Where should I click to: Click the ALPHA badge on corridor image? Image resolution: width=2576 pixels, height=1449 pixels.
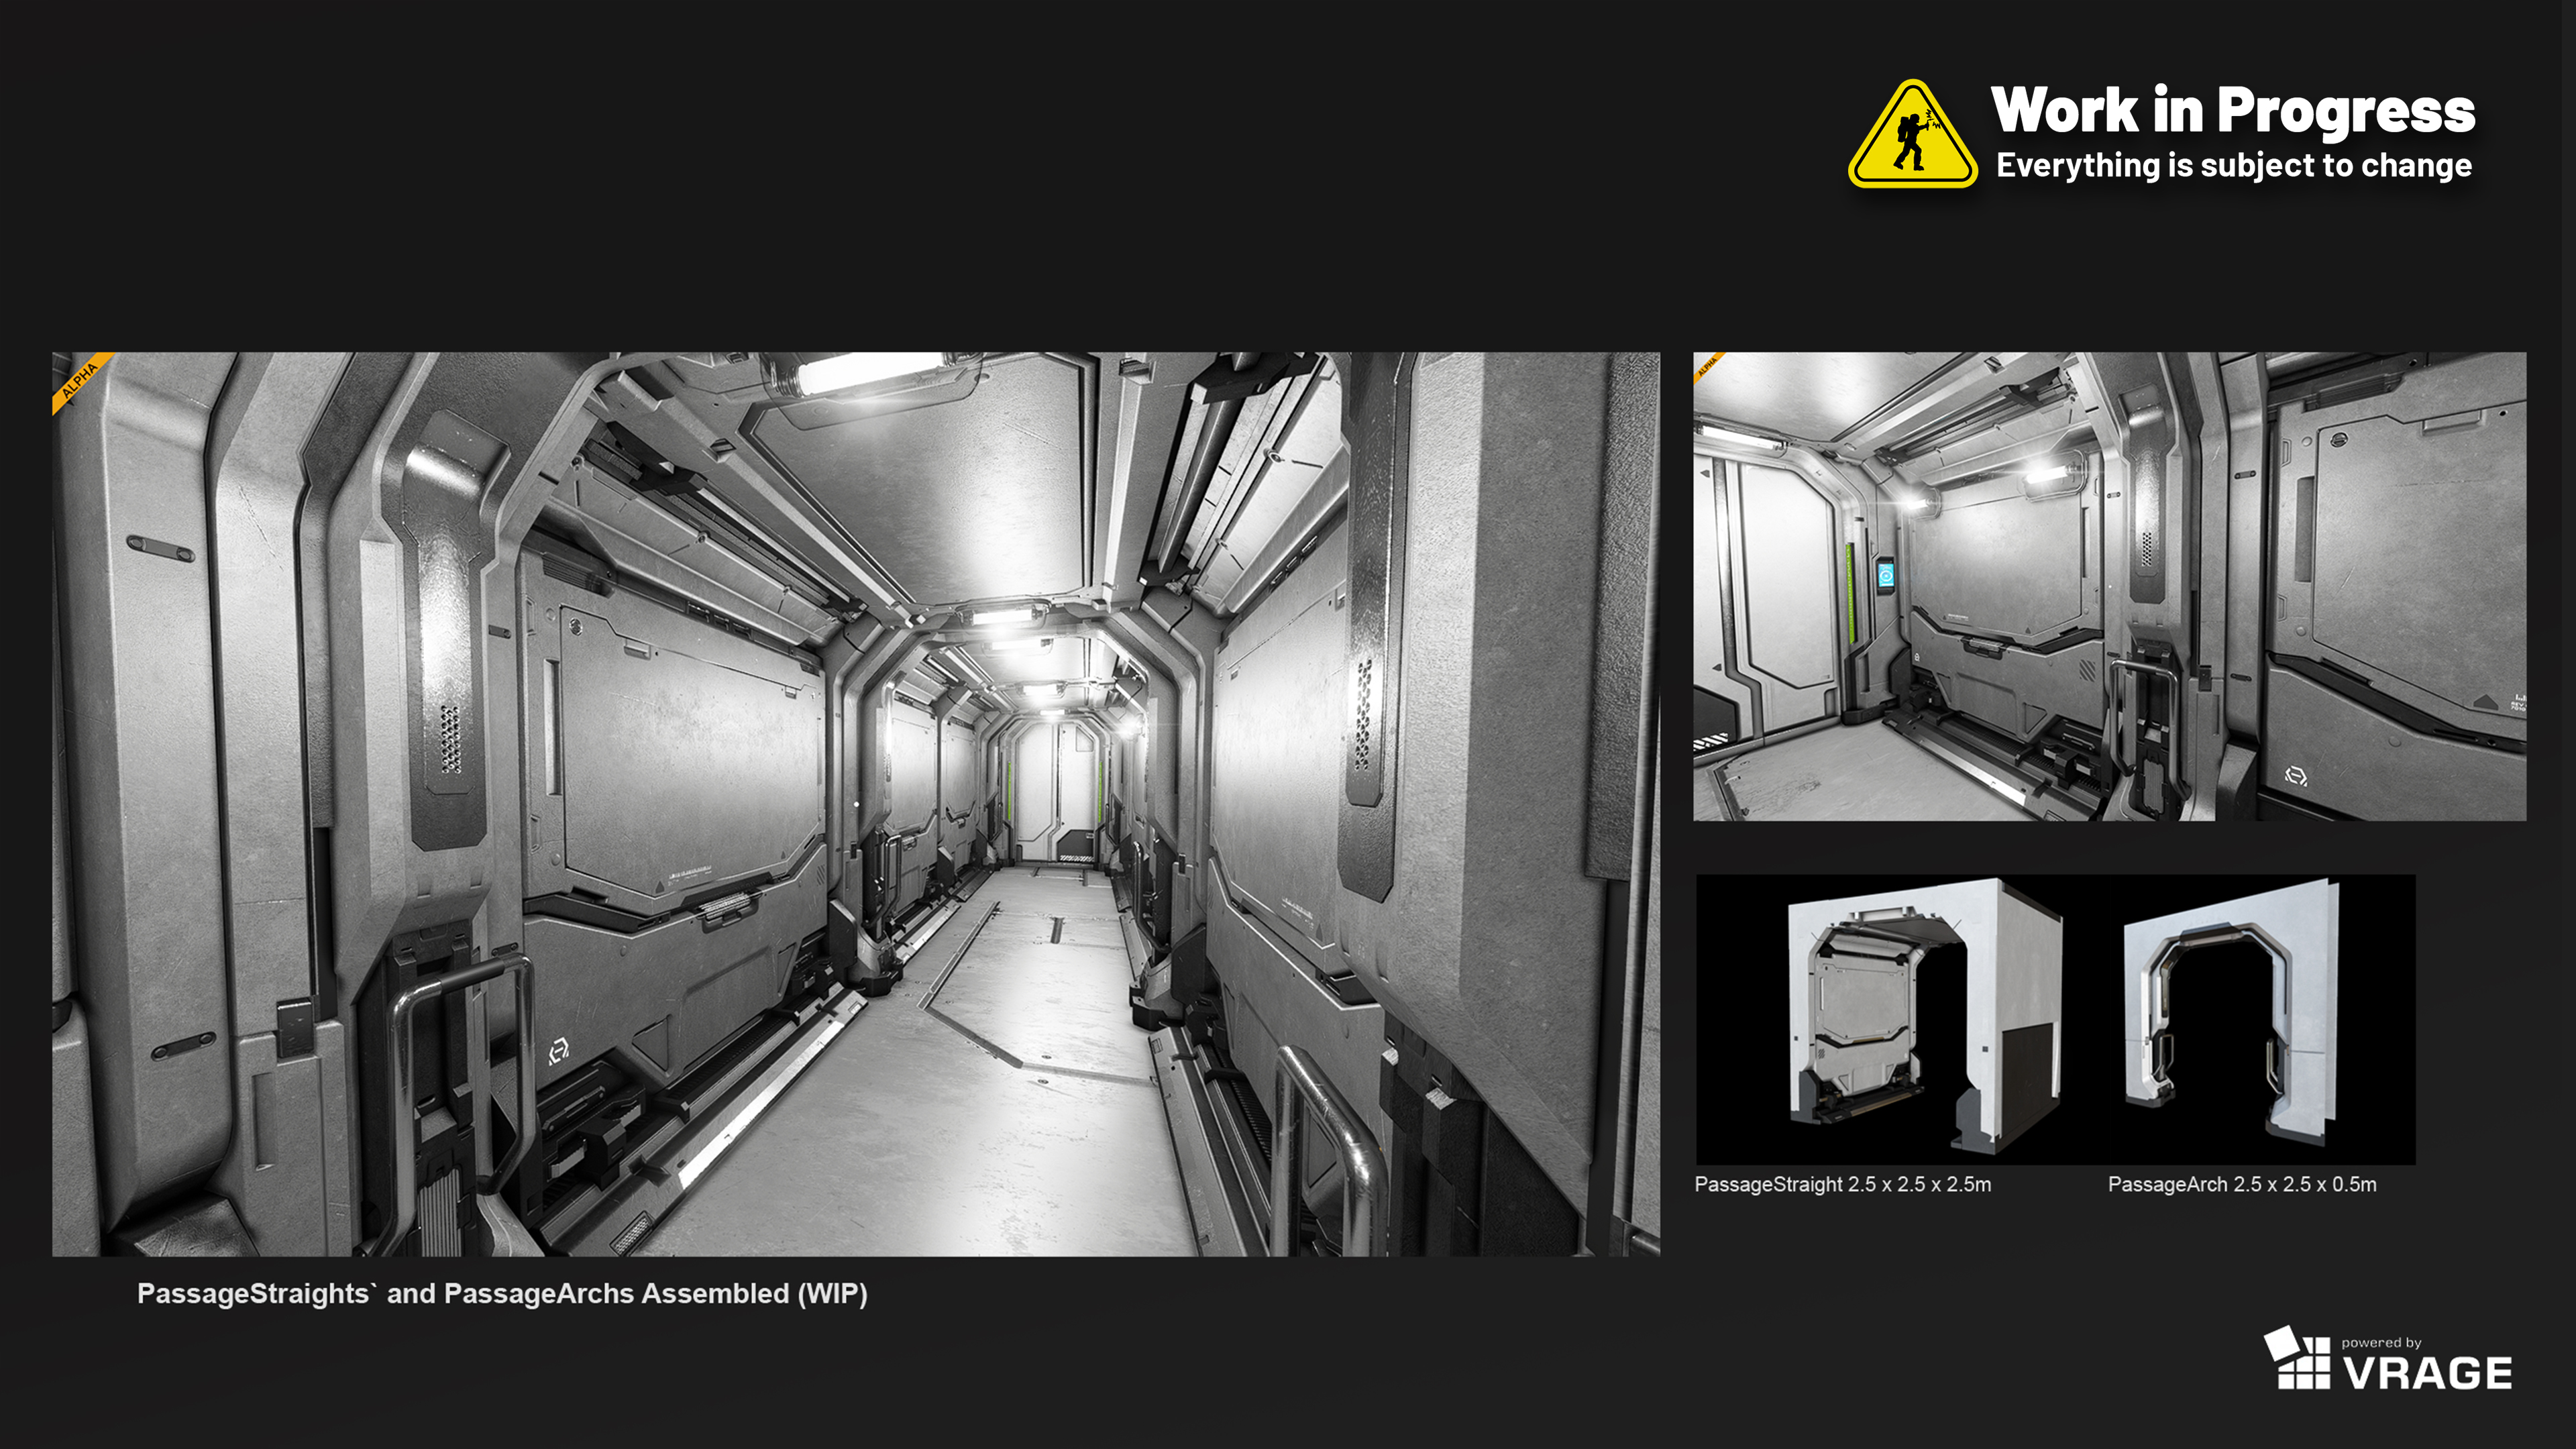tap(79, 380)
